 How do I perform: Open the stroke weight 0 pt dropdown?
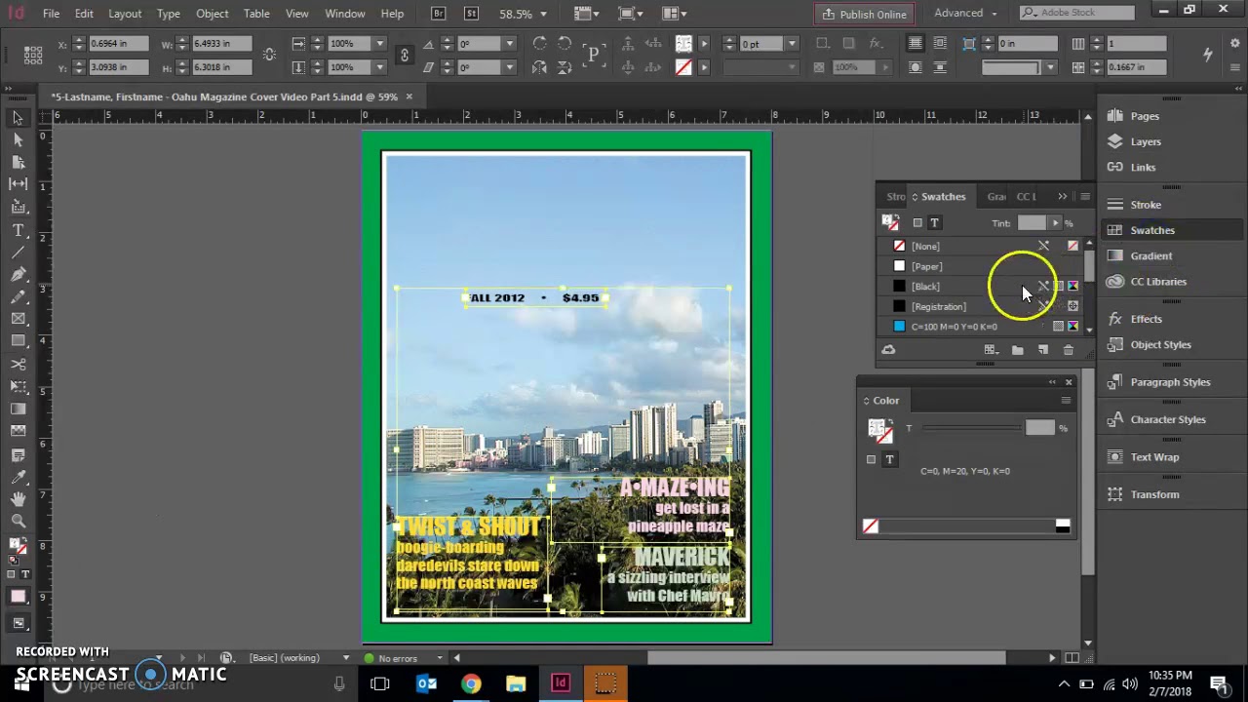tap(792, 44)
